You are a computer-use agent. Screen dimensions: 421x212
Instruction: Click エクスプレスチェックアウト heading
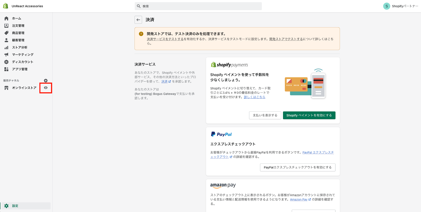coord(233,144)
